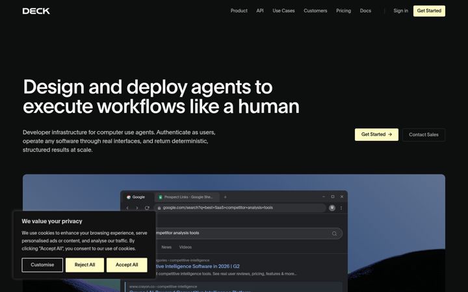Image resolution: width=468 pixels, height=292 pixels.
Task: Open Customise cookie settings
Action: coord(42,265)
